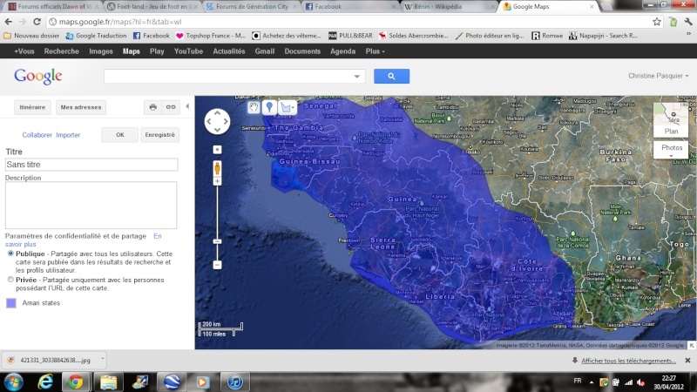Open Agenda in Google bar
This screenshot has width=697, height=392.
342,51
